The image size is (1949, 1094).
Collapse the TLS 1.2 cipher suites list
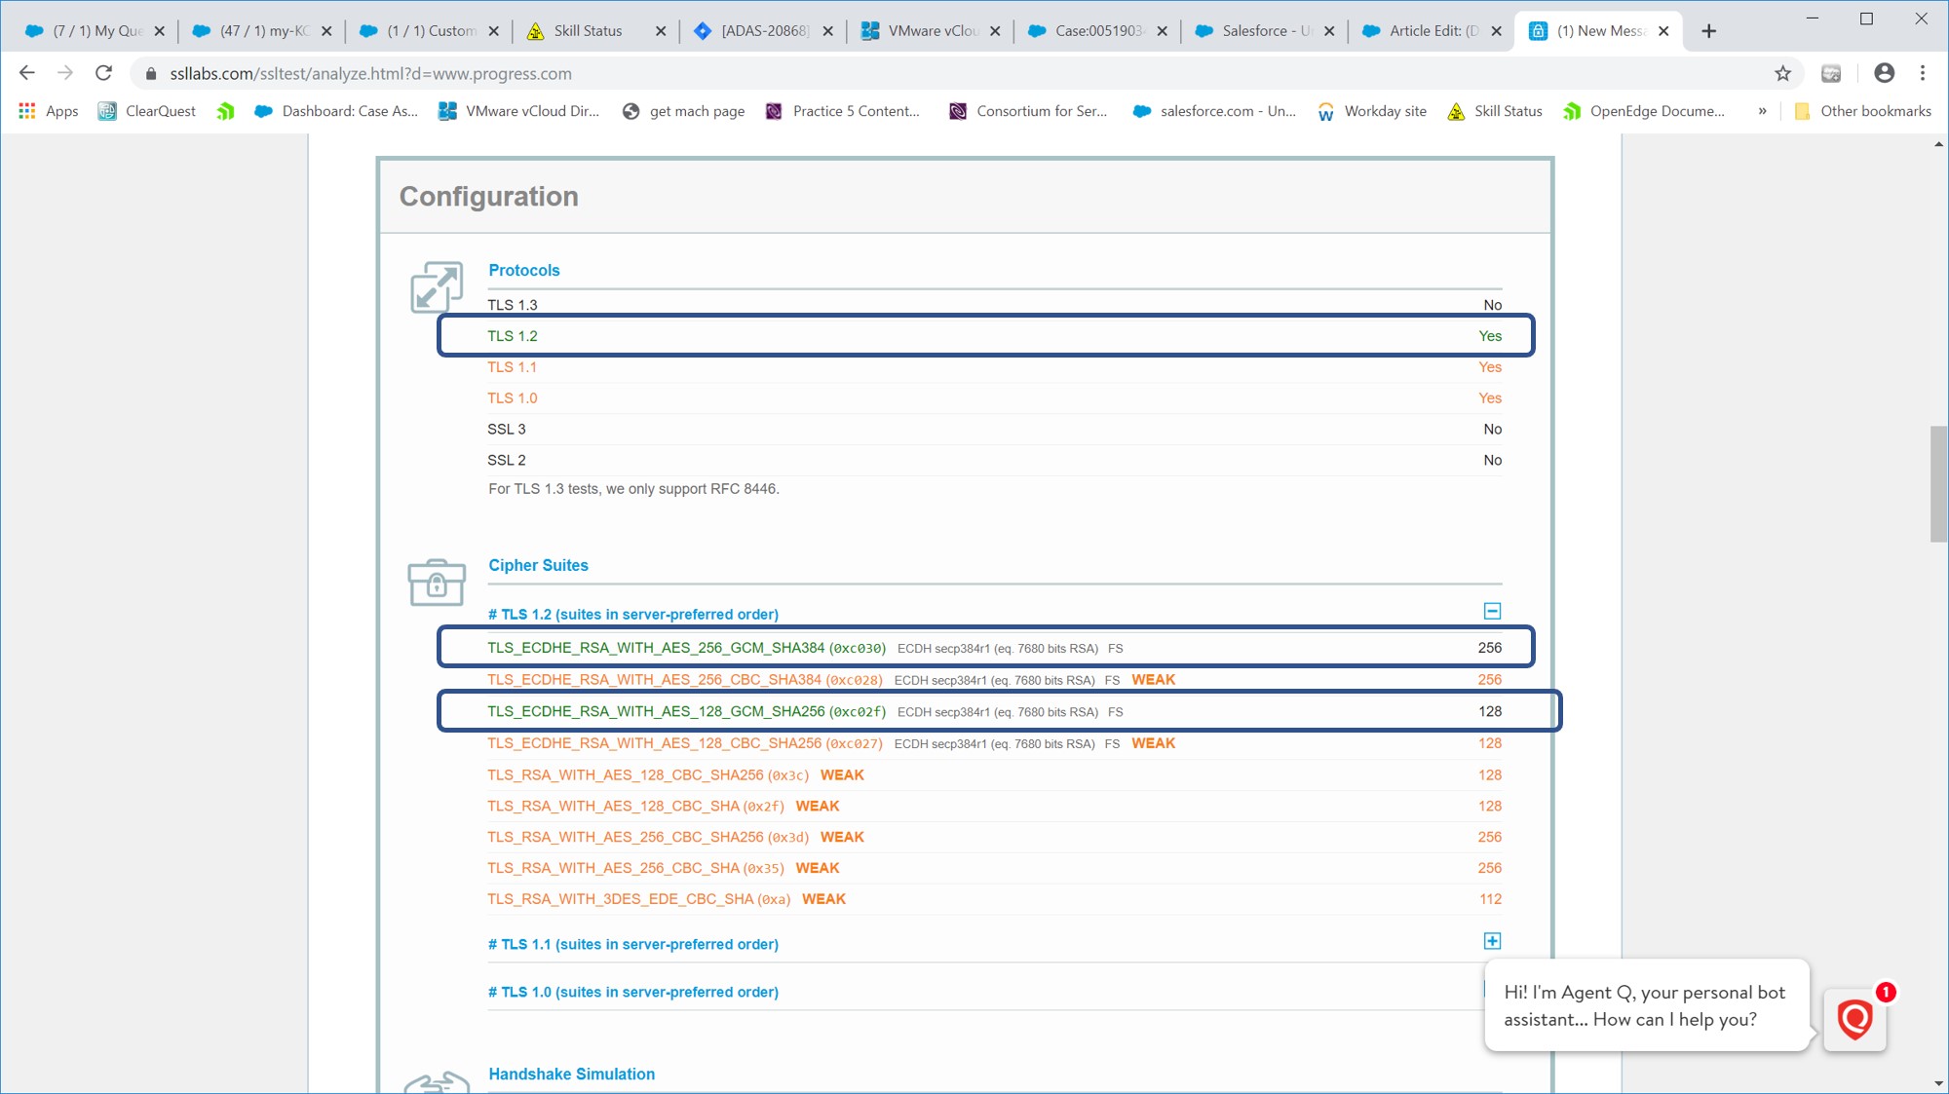pos(1492,613)
